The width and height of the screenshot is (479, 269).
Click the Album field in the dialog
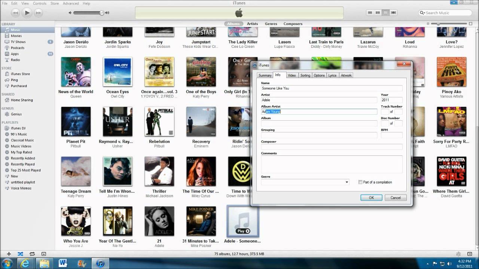319,123
